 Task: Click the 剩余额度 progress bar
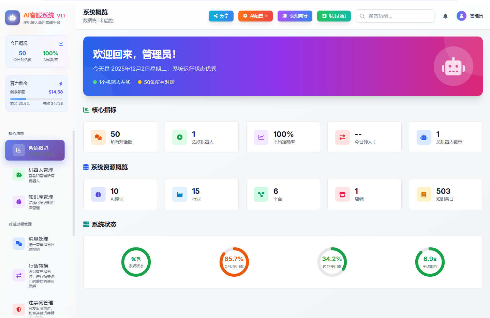36,99
